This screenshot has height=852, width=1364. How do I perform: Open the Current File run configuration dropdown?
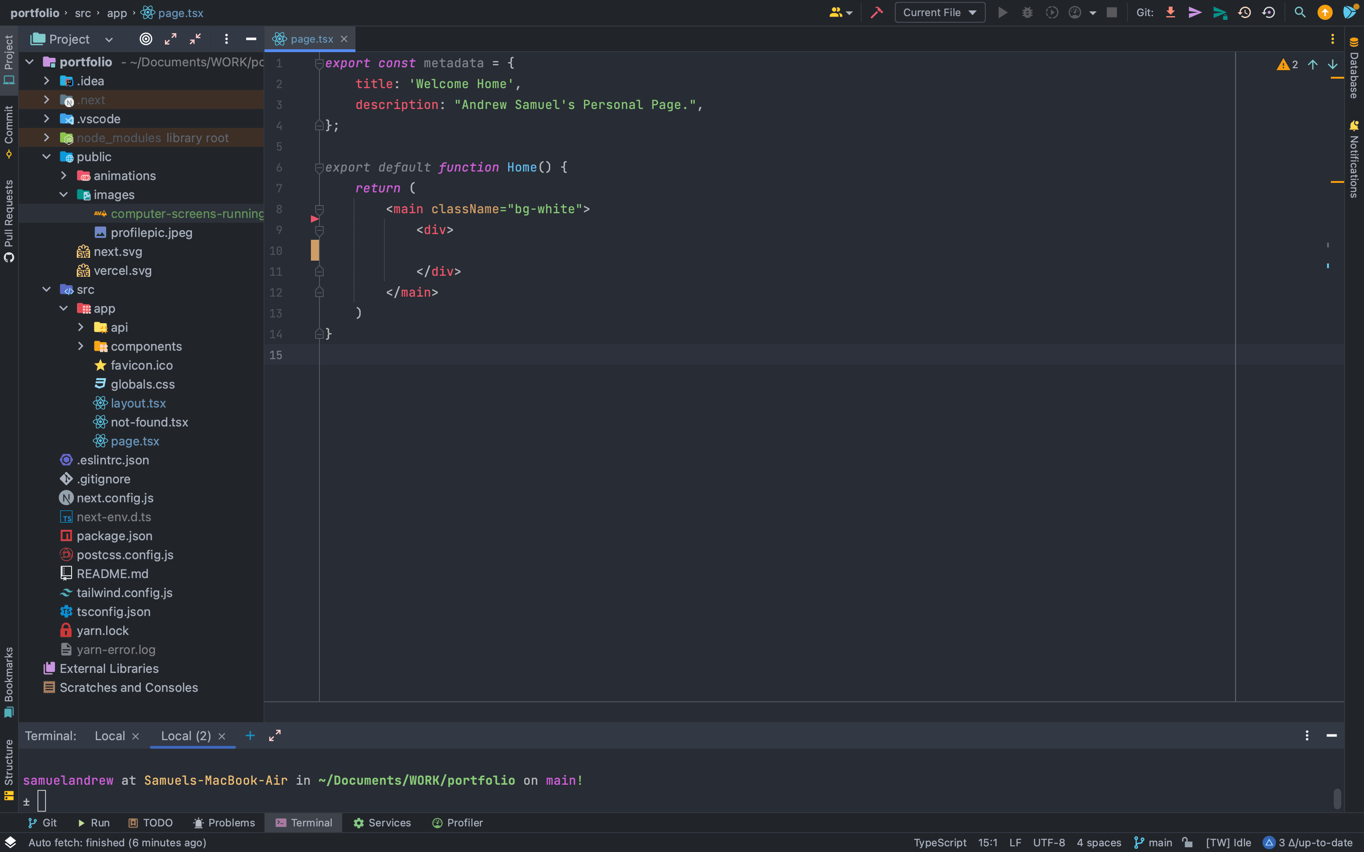940,12
